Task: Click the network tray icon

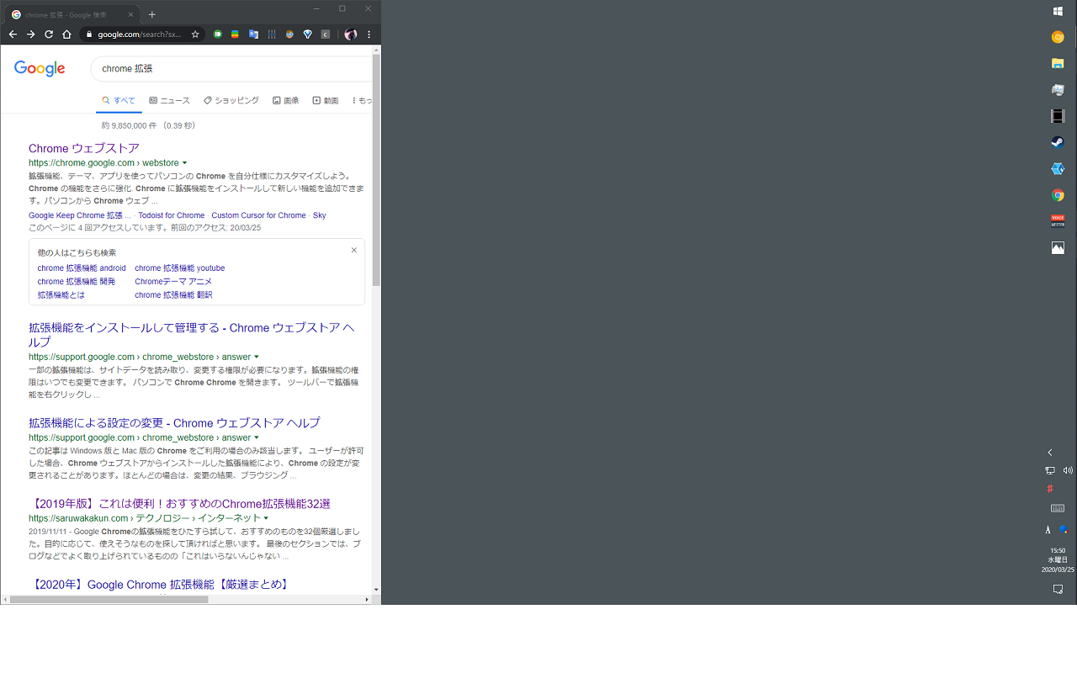Action: 1050,470
